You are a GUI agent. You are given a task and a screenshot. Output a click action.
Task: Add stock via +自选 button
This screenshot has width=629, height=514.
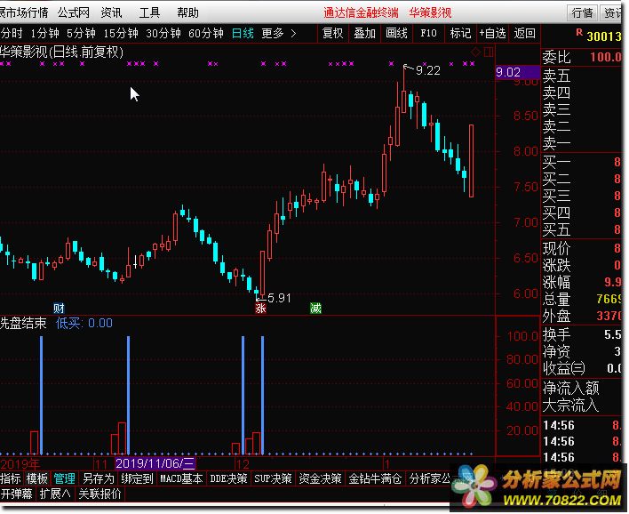[x=492, y=33]
